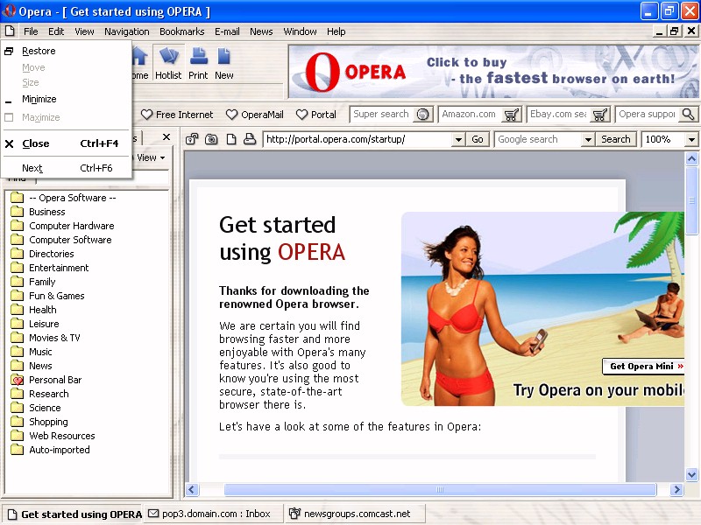Click the Search button
Image resolution: width=701 pixels, height=525 pixels.
pyautogui.click(x=616, y=139)
